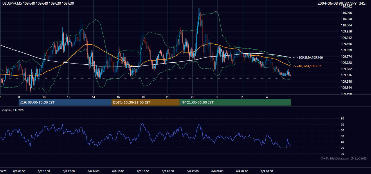Click price axis value 109.636
This screenshot has width=371, height=174.
click(346, 75)
